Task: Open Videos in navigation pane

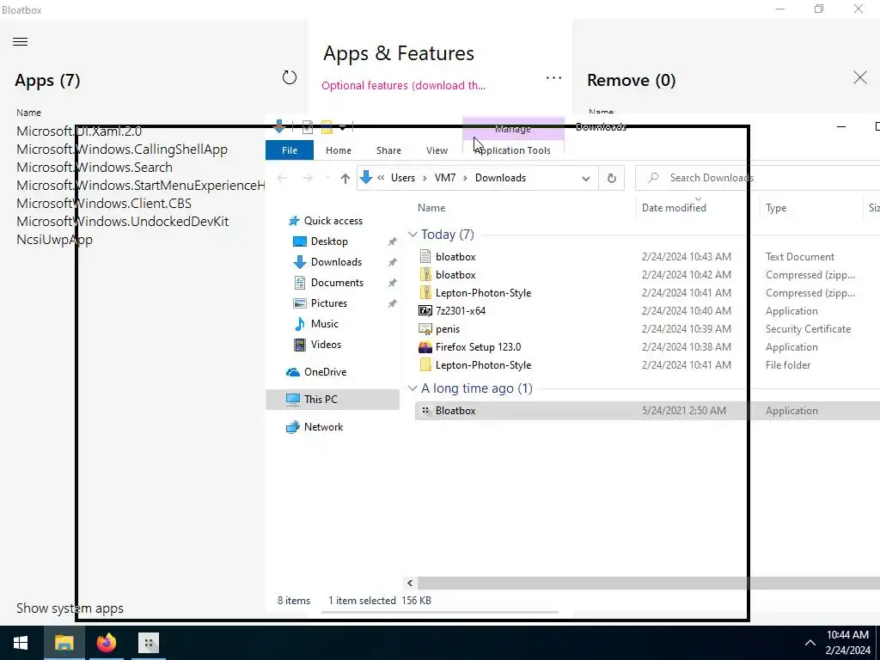Action: [x=326, y=345]
